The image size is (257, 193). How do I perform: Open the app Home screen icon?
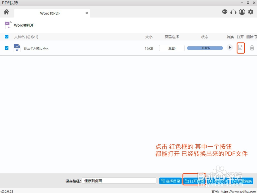point(6,12)
